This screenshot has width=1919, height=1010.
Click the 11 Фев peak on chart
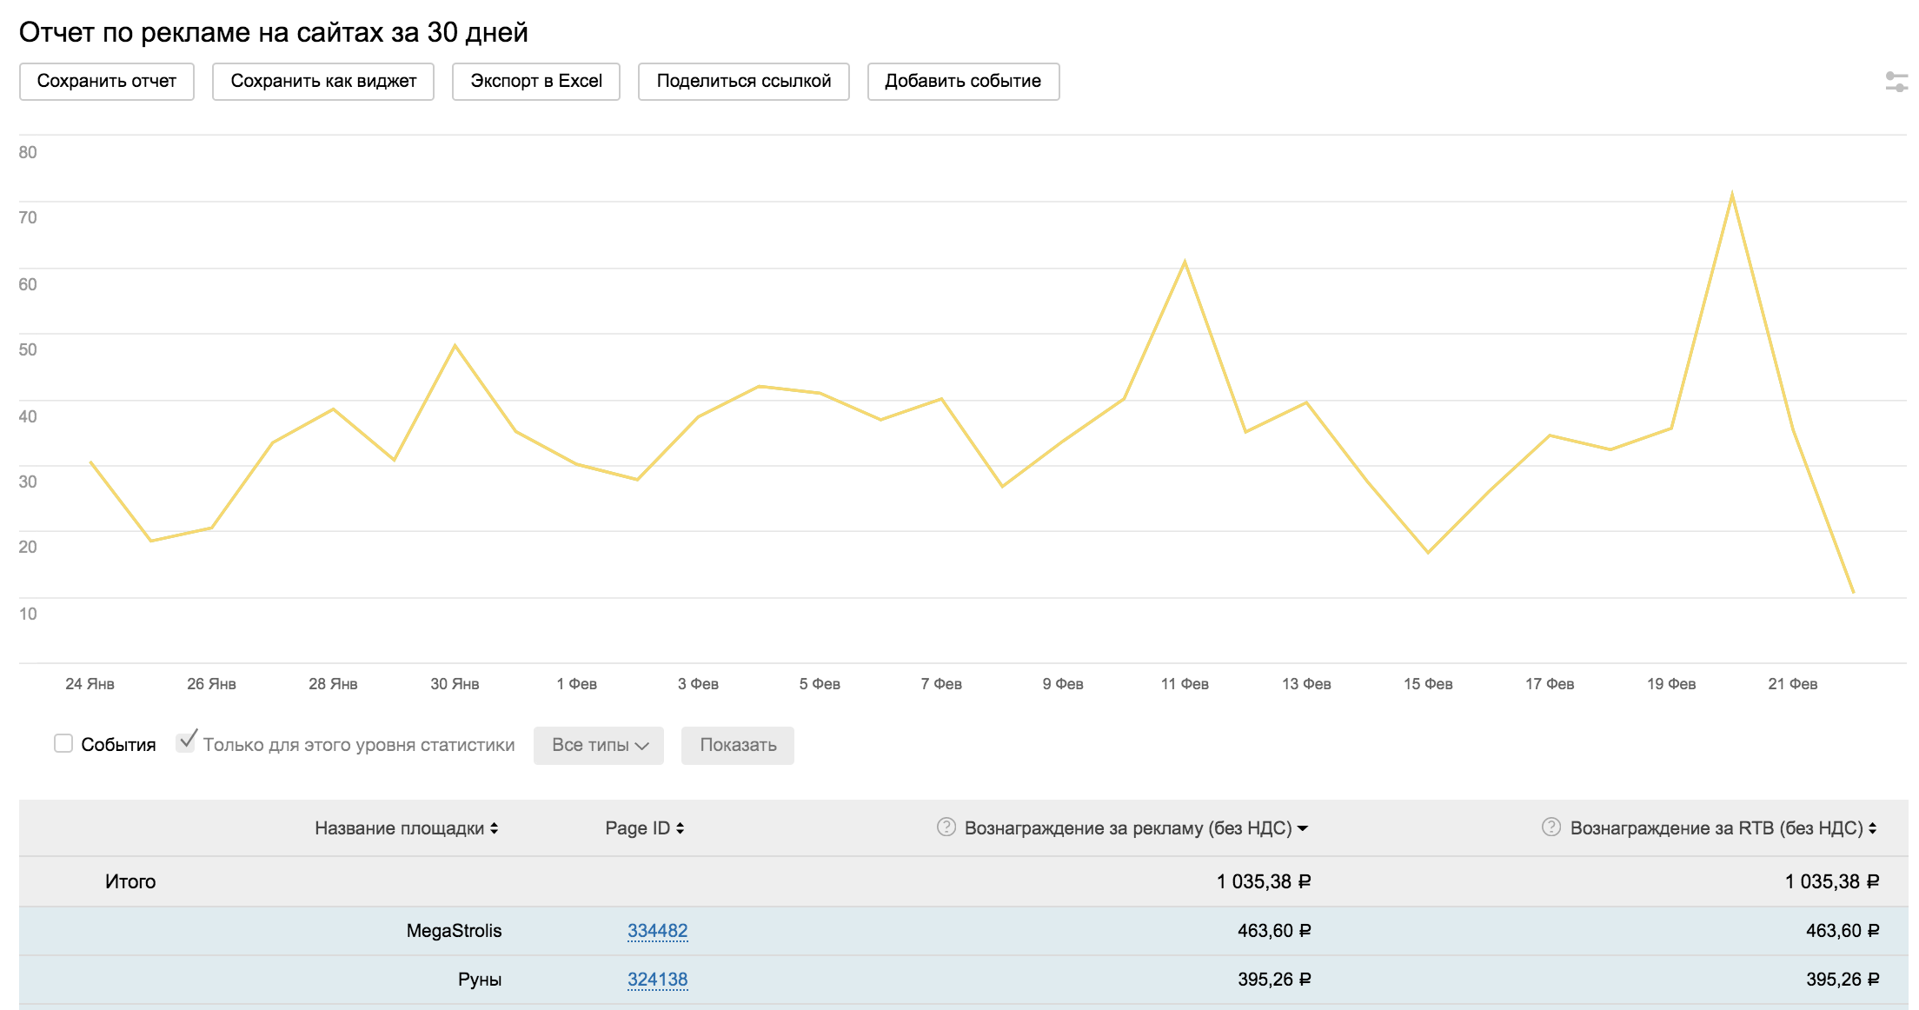tap(1185, 262)
